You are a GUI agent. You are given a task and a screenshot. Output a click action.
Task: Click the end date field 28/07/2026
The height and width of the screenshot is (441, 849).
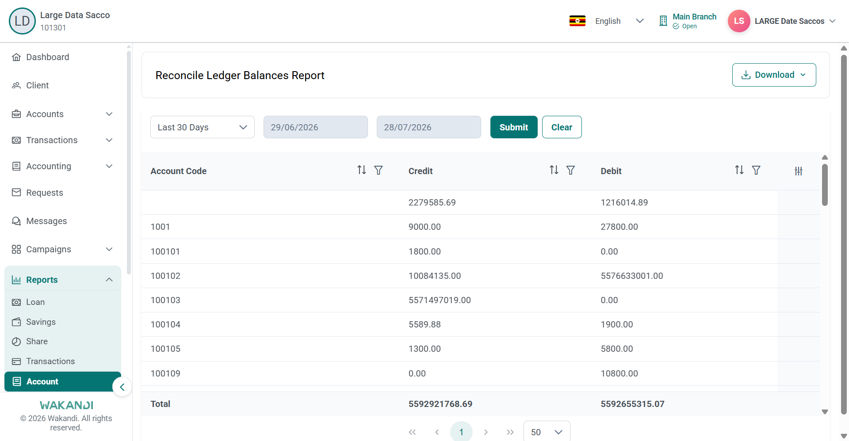[x=429, y=127]
